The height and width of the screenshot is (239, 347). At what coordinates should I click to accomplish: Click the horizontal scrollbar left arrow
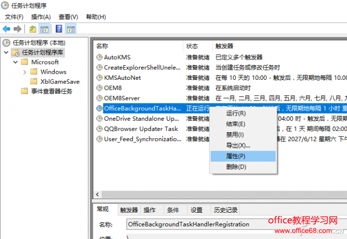tap(97, 195)
